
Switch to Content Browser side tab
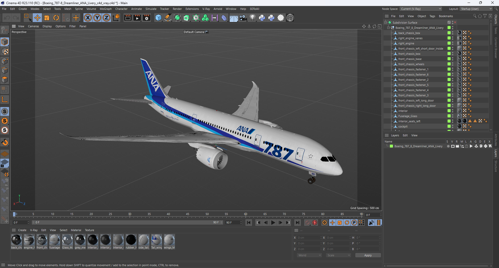[496, 48]
